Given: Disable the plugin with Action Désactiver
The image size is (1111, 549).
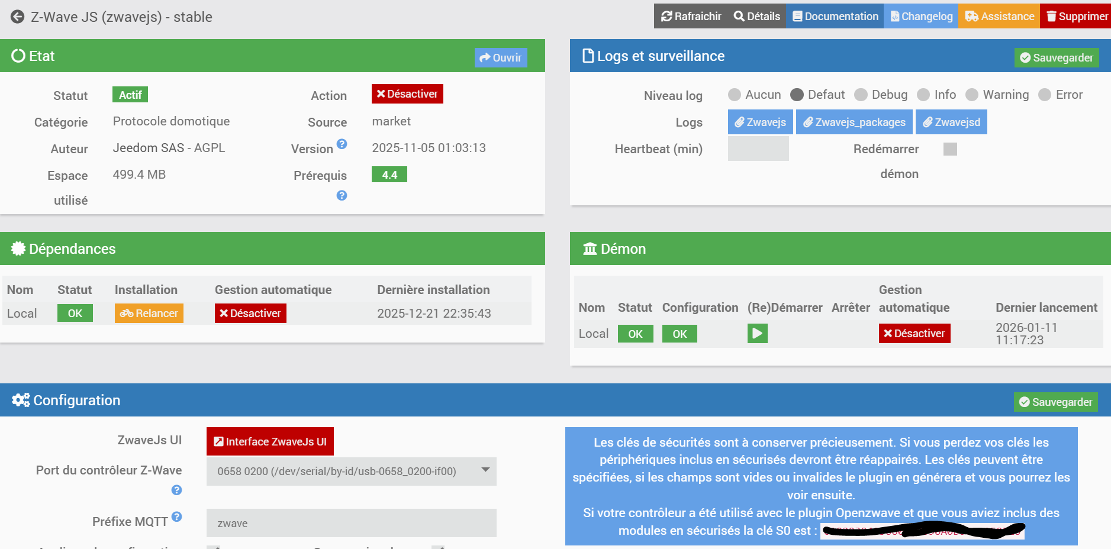Looking at the screenshot, I should point(407,94).
